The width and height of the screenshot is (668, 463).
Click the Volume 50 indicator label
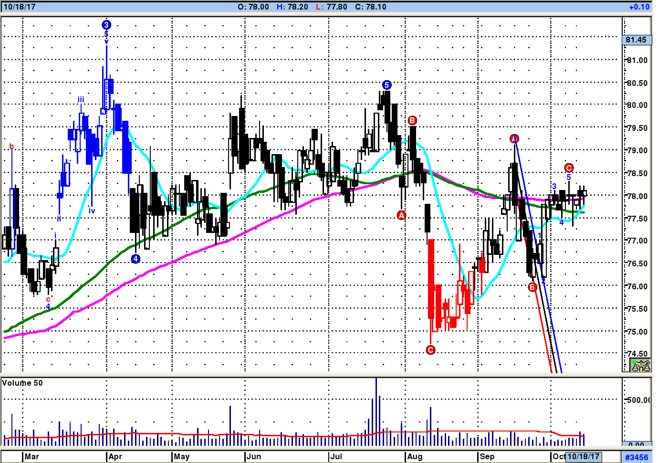(x=22, y=383)
